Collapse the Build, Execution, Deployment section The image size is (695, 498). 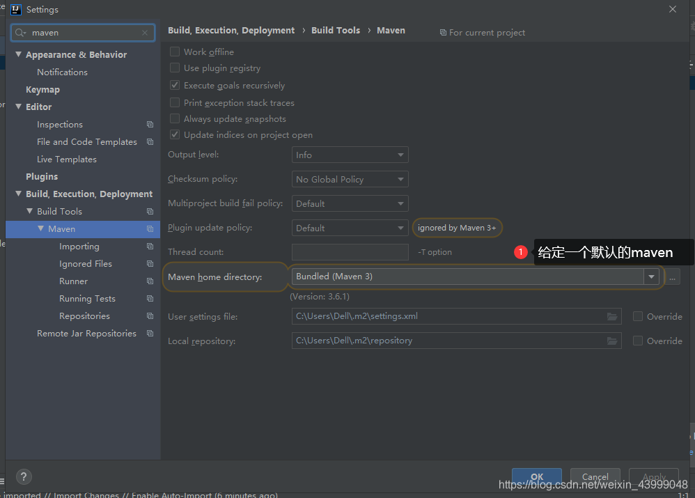pos(18,194)
